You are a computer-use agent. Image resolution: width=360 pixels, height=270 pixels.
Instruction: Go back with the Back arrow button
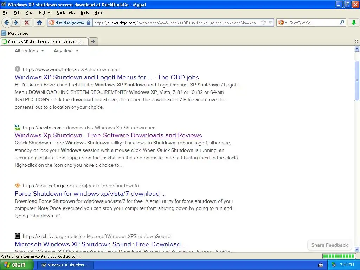7,22
